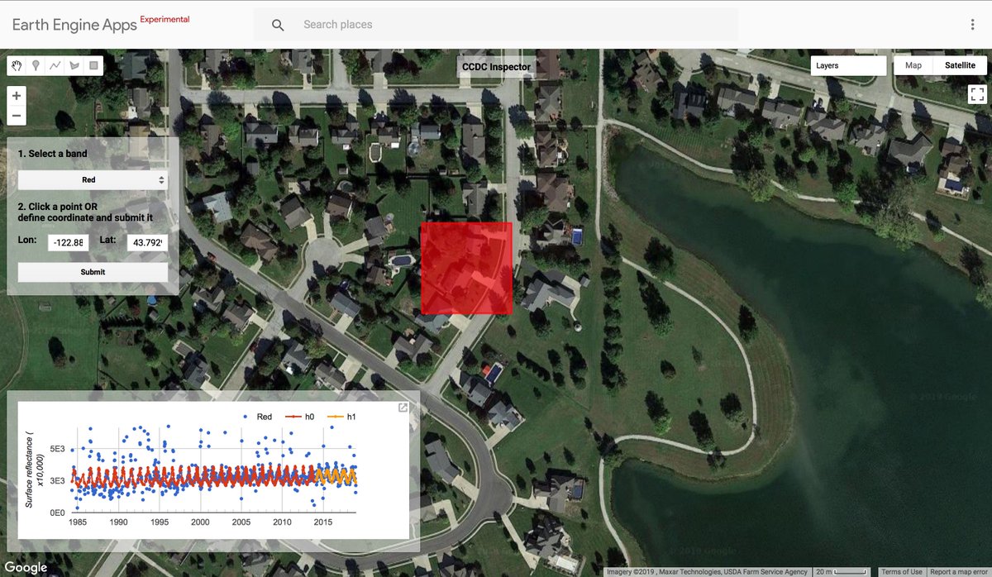Click the h1 legend entry
Image resolution: width=992 pixels, height=577 pixels.
click(x=341, y=417)
